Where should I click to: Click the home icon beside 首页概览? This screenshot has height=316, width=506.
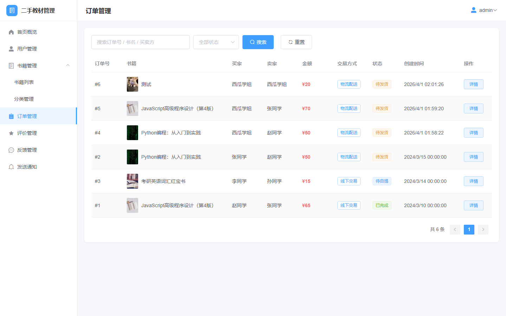click(x=11, y=32)
